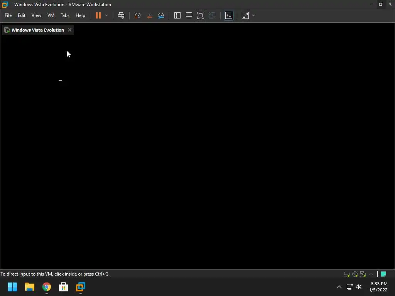Close the Windows Vista Evolution tab
The image size is (395, 296).
point(69,30)
